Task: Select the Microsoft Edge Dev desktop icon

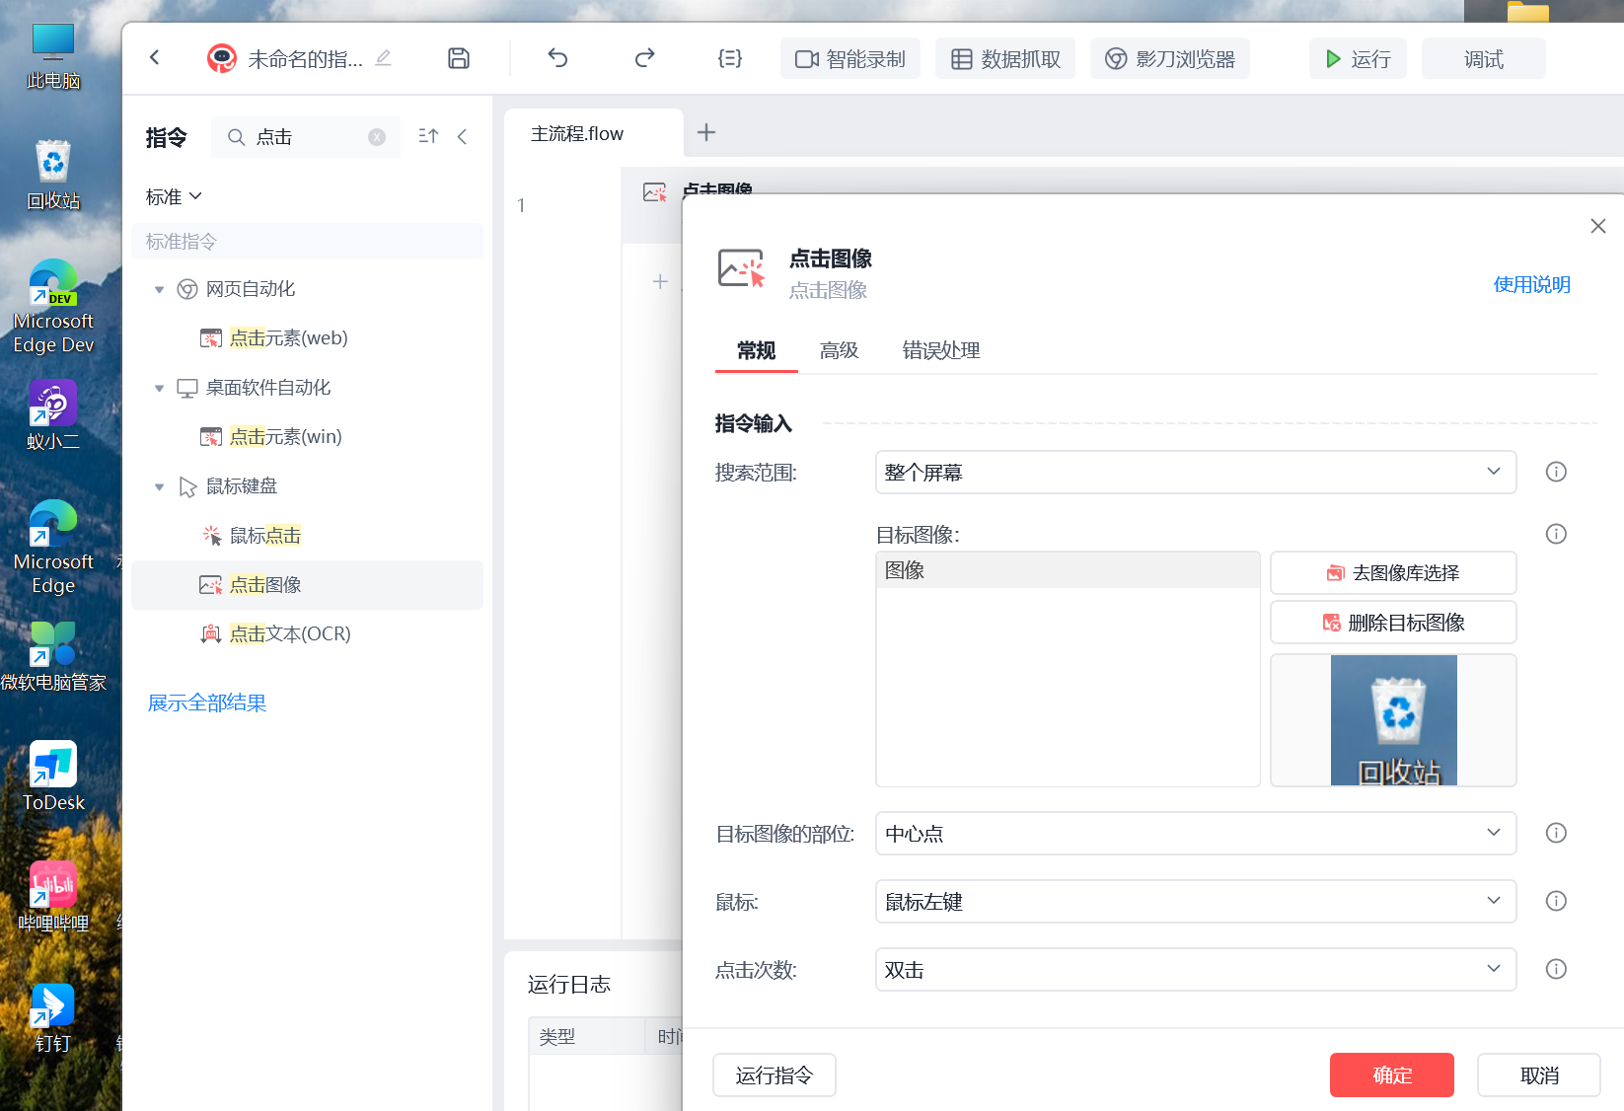Action: point(53,307)
